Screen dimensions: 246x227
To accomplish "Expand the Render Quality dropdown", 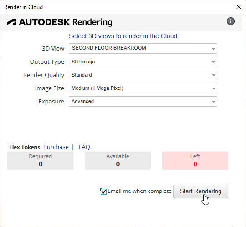I will [x=143, y=75].
